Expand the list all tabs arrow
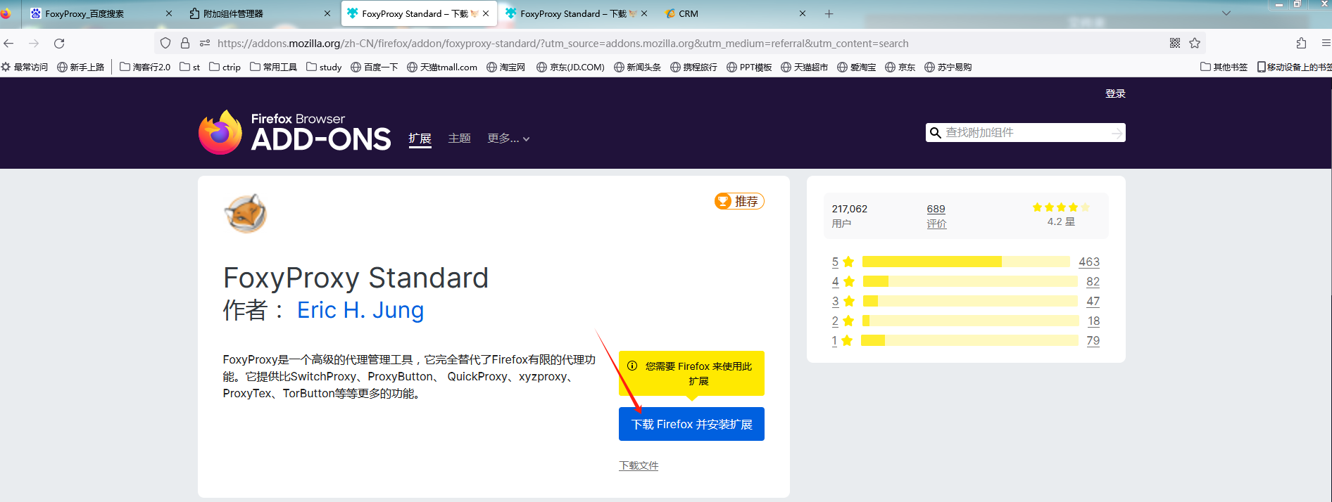The height and width of the screenshot is (502, 1332). (x=1226, y=13)
